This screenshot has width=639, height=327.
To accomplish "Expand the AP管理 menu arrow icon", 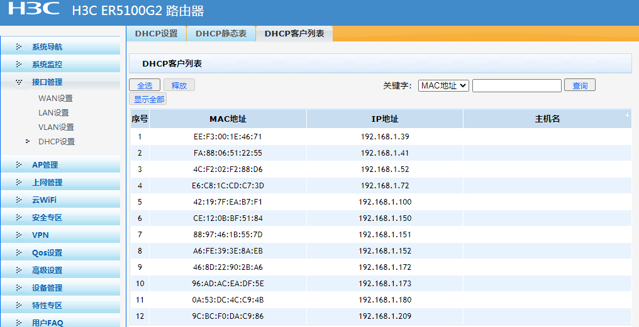I will tap(19, 164).
